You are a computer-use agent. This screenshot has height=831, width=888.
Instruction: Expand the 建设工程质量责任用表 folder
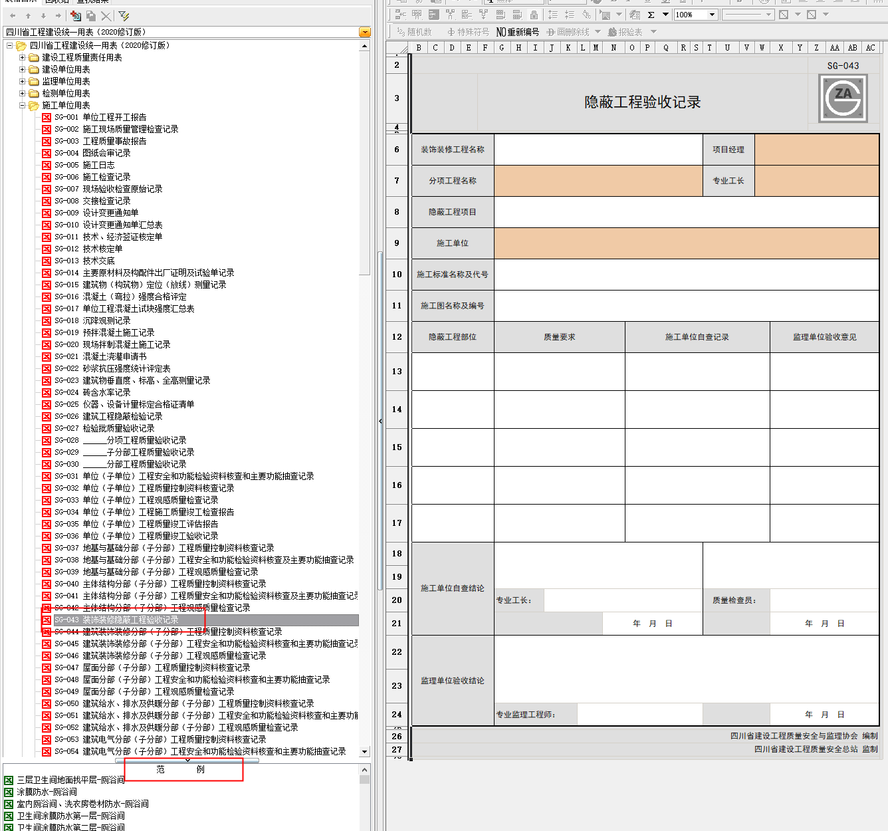22,58
